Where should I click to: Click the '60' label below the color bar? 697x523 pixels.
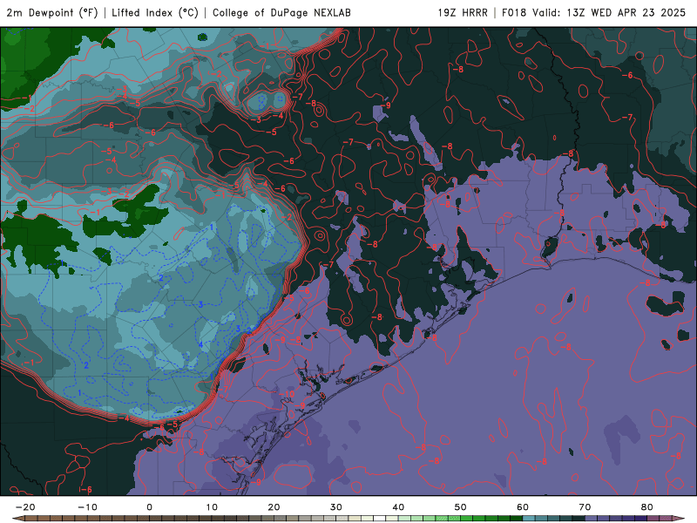coord(523,507)
